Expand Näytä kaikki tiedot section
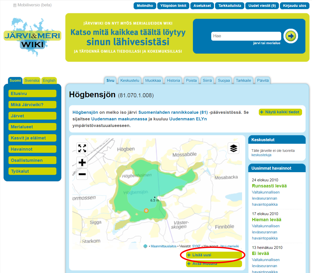 [280, 112]
